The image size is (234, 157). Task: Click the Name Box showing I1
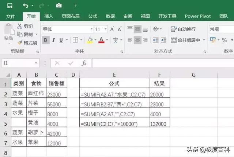18,63
